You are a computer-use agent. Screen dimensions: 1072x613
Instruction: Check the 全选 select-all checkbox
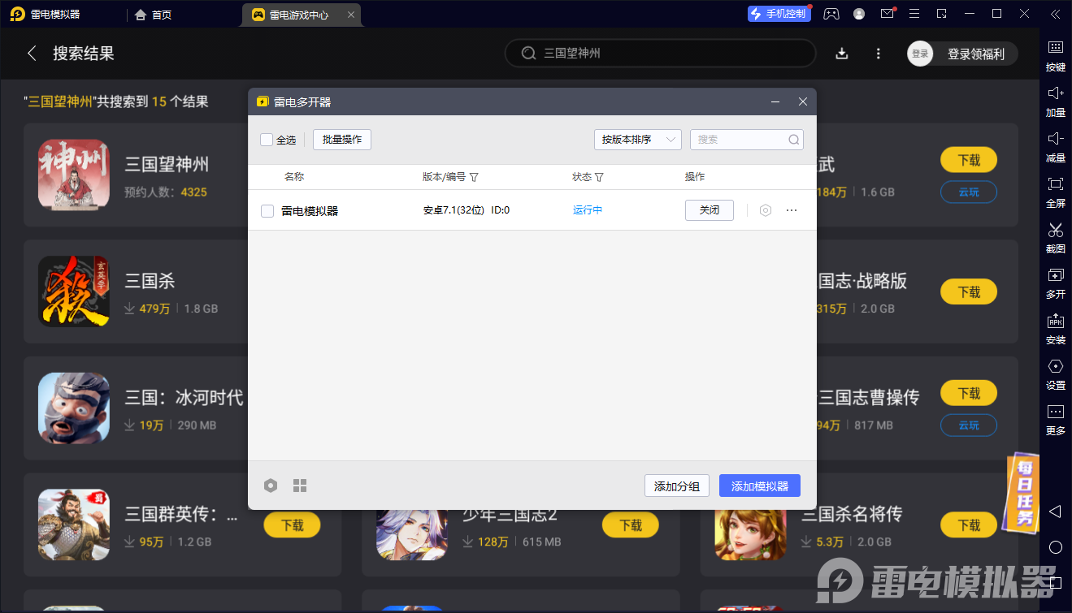pos(266,139)
